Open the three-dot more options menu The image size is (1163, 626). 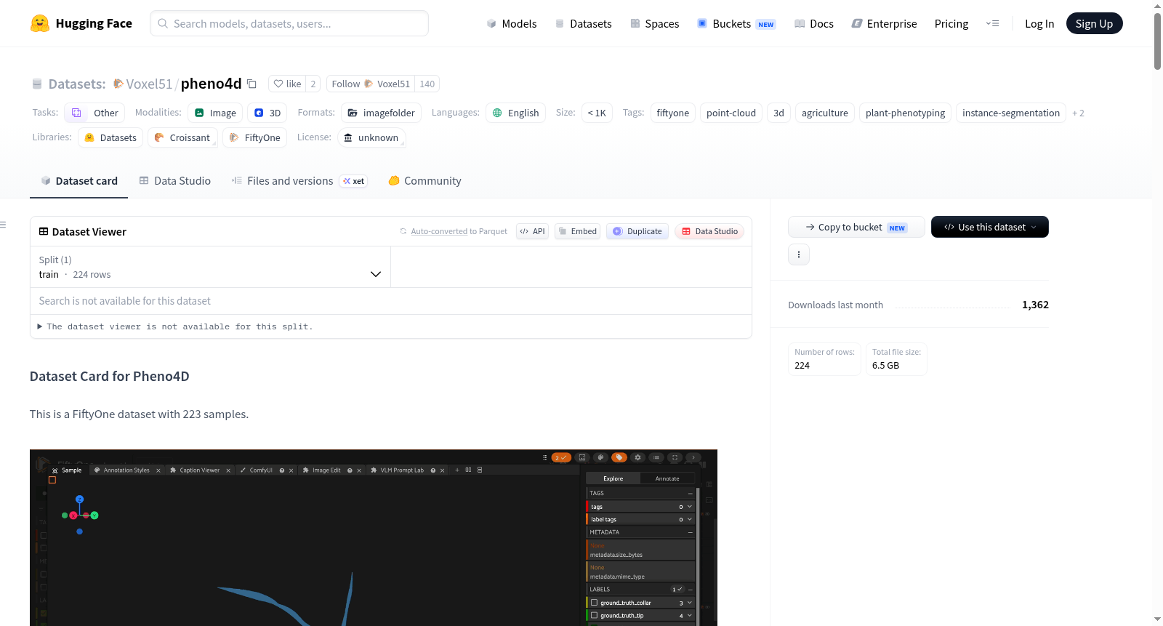[799, 254]
